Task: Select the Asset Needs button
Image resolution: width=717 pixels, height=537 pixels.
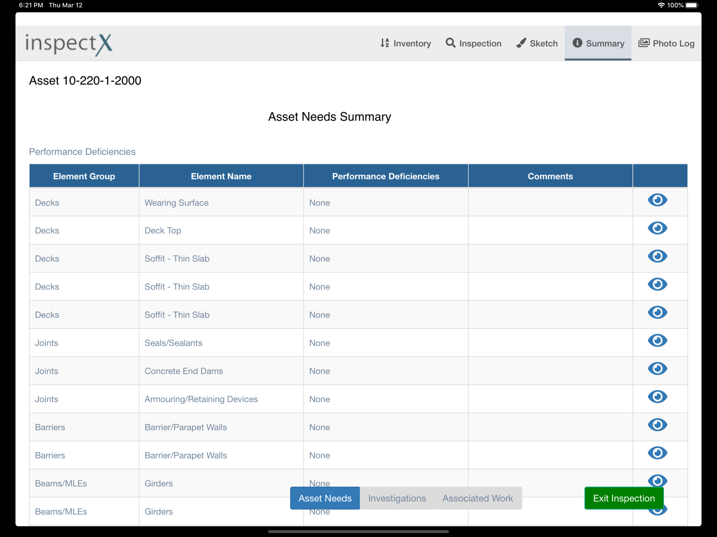Action: [x=325, y=498]
